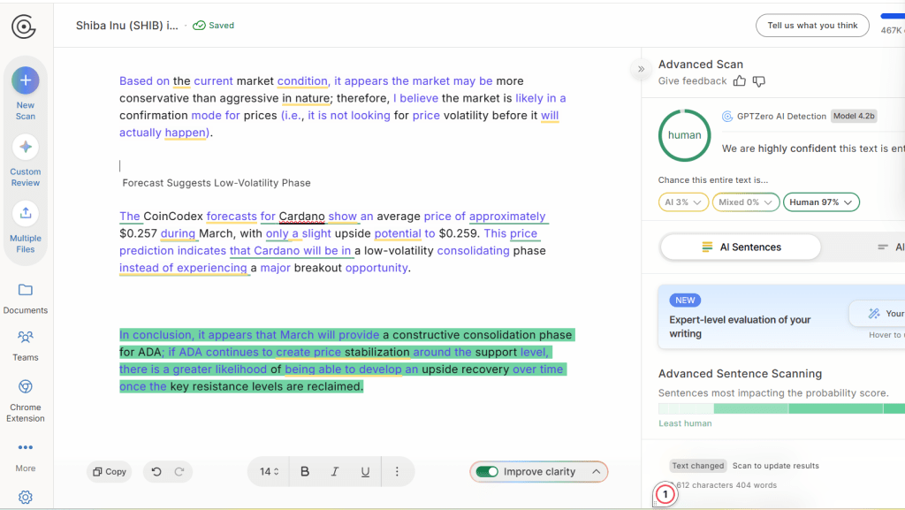Click the Model 4.2b badge
905x510 pixels.
pyautogui.click(x=854, y=116)
